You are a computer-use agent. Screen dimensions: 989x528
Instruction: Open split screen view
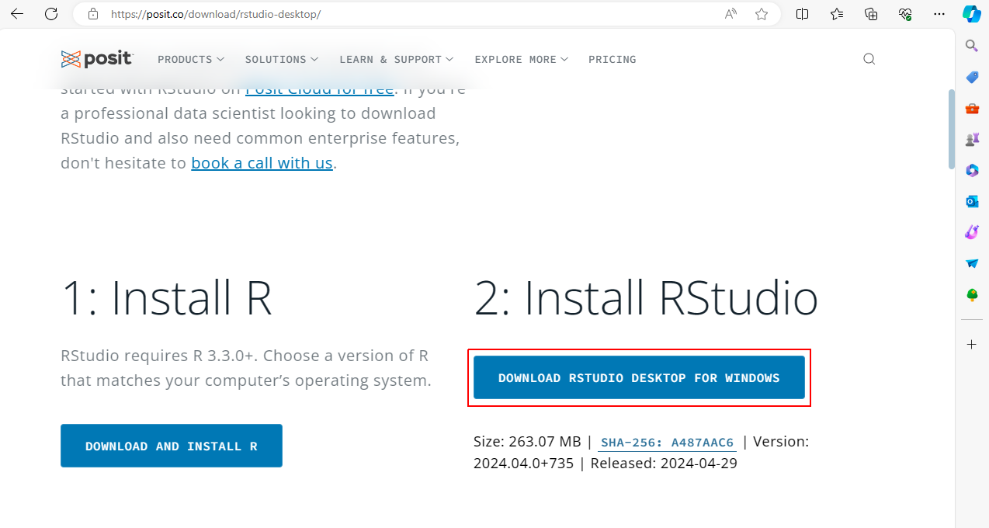(803, 14)
